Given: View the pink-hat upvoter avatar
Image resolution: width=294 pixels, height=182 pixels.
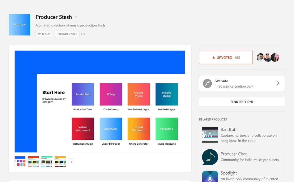Looking at the screenshot, I should point(275,57).
